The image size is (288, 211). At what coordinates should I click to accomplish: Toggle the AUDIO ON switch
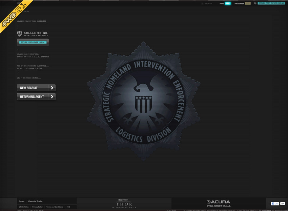click(228, 3)
